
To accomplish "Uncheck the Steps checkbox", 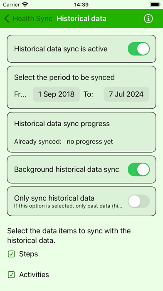I will (11, 254).
